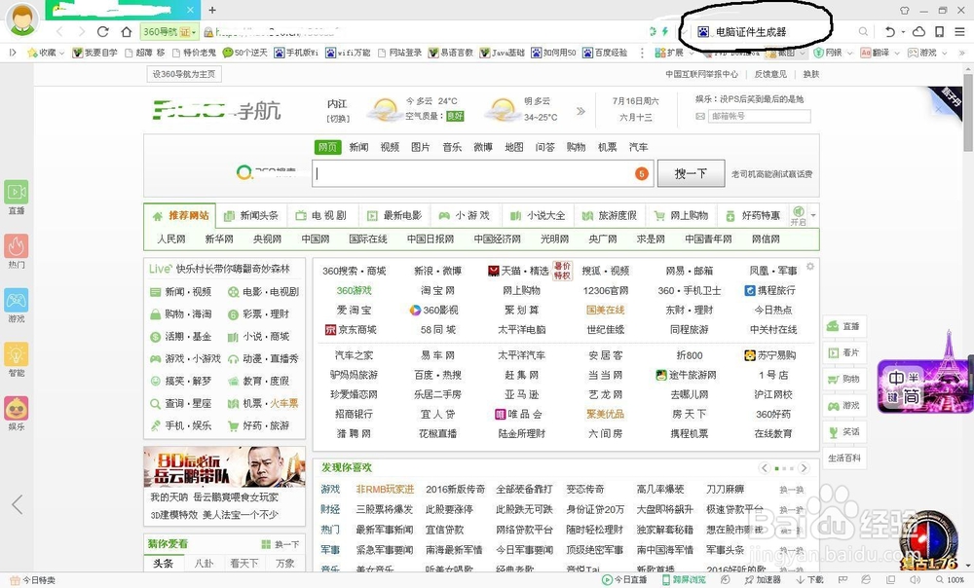Go back with the back arrow
The width and height of the screenshot is (974, 588).
pos(59,32)
